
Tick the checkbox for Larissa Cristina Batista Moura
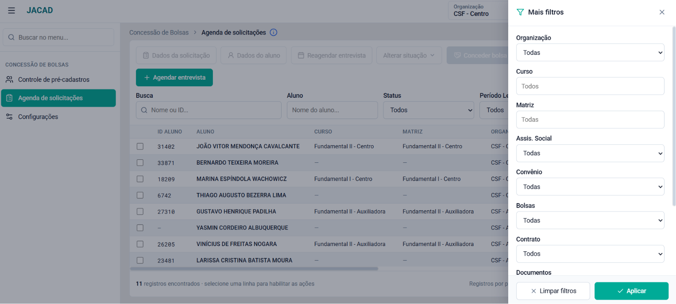(140, 260)
